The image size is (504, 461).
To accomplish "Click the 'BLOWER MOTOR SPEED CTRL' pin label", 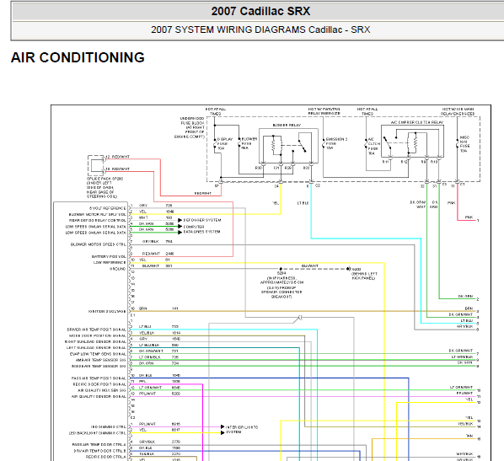I will (98, 244).
